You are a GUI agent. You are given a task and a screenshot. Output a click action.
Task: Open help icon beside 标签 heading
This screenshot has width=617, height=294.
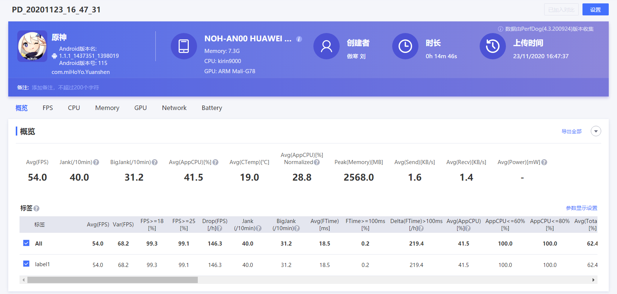pos(36,208)
